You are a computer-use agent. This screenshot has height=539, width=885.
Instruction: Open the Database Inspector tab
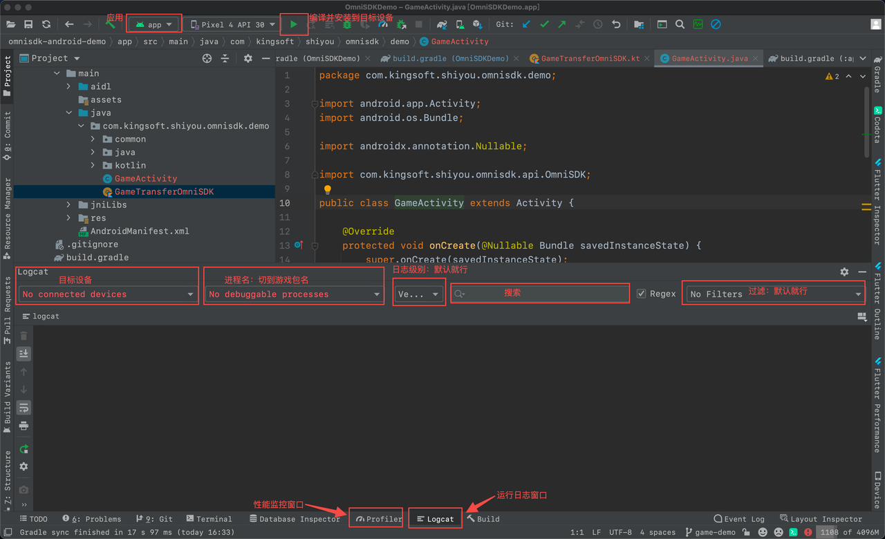[295, 519]
